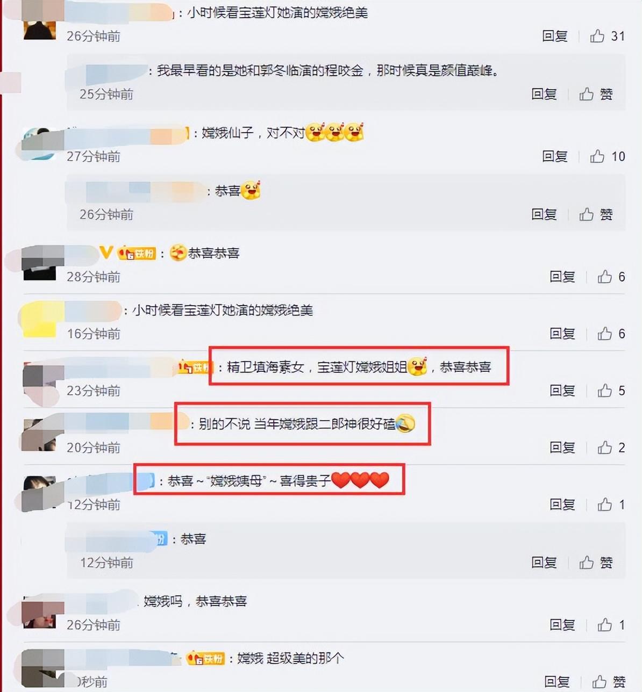642x692 pixels.
Task: Like the comment with 31 likes
Action: 597,36
